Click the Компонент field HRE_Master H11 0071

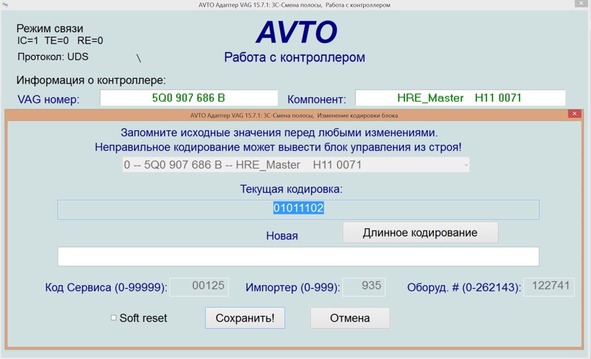tap(460, 98)
